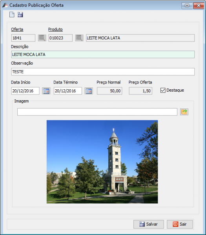Open the Produto search magnifier
The image size is (206, 235).
[79, 38]
